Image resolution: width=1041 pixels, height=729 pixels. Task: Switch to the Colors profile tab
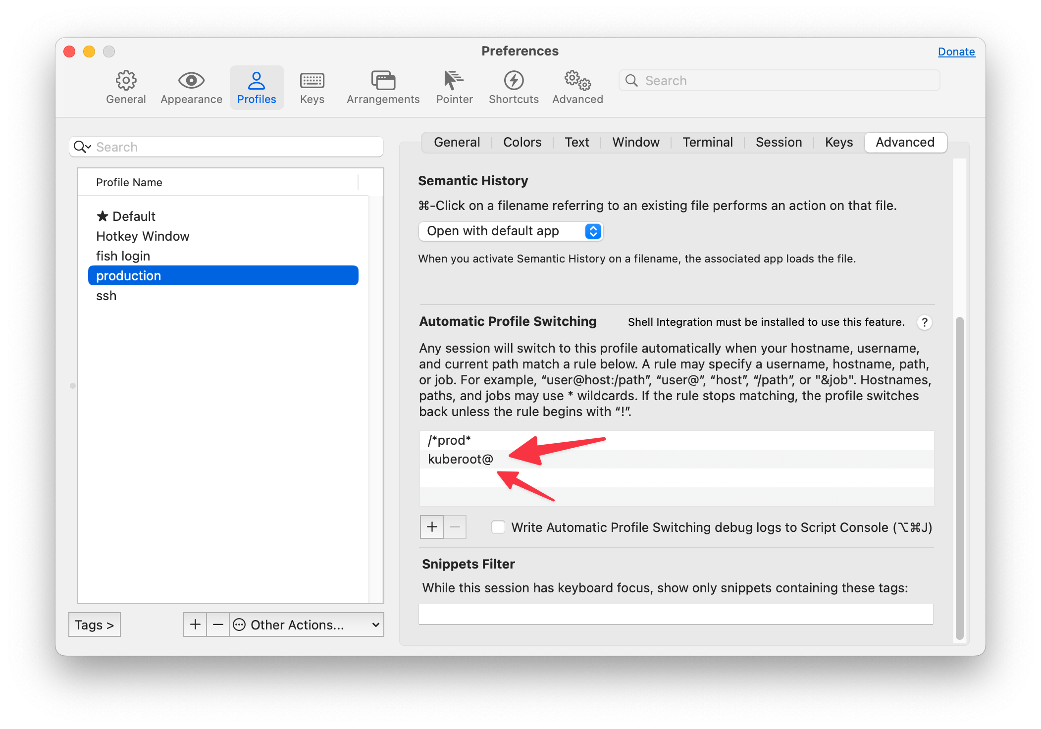coord(522,143)
